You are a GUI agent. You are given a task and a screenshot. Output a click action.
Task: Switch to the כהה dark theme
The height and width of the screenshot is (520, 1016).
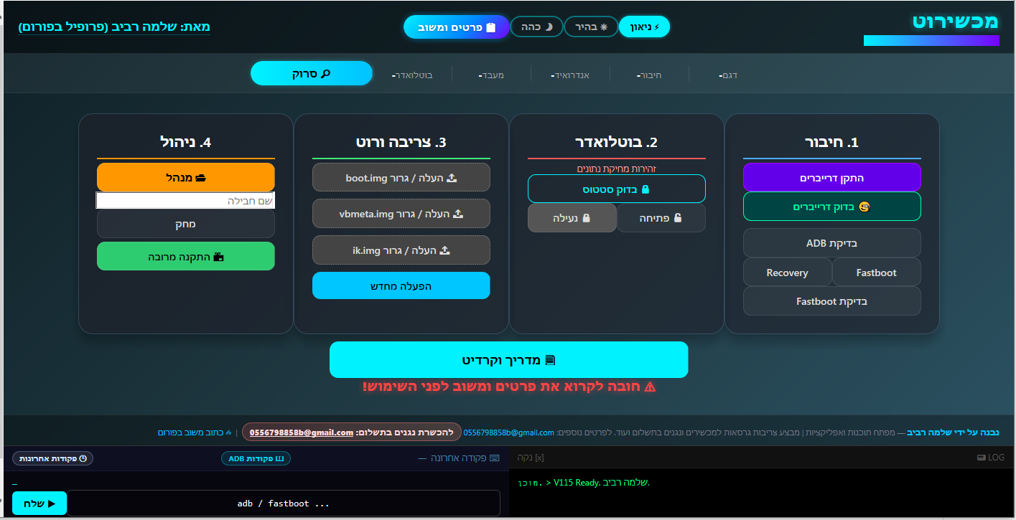point(536,27)
